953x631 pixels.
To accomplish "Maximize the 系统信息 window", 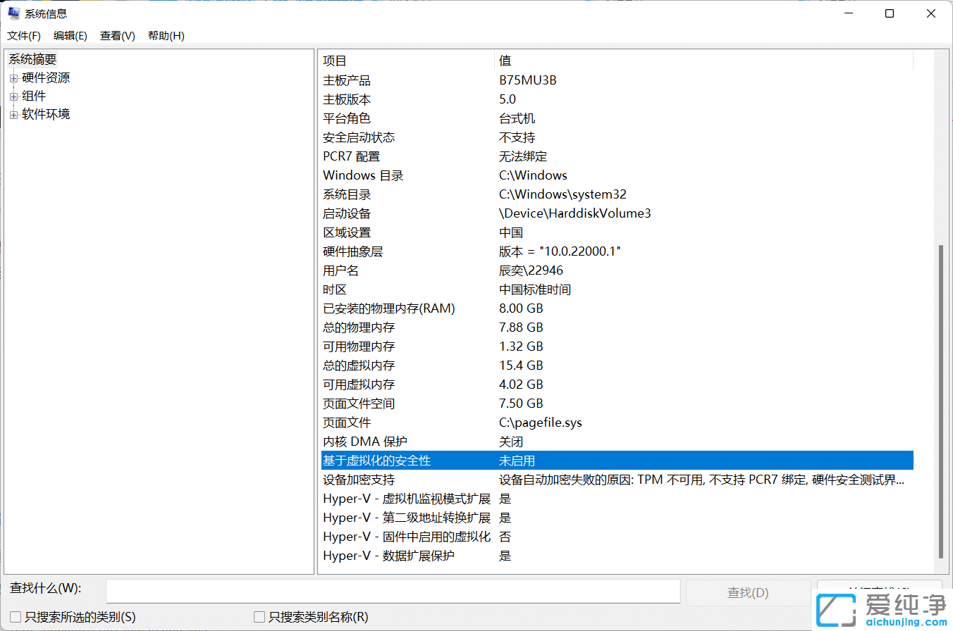I will click(890, 13).
